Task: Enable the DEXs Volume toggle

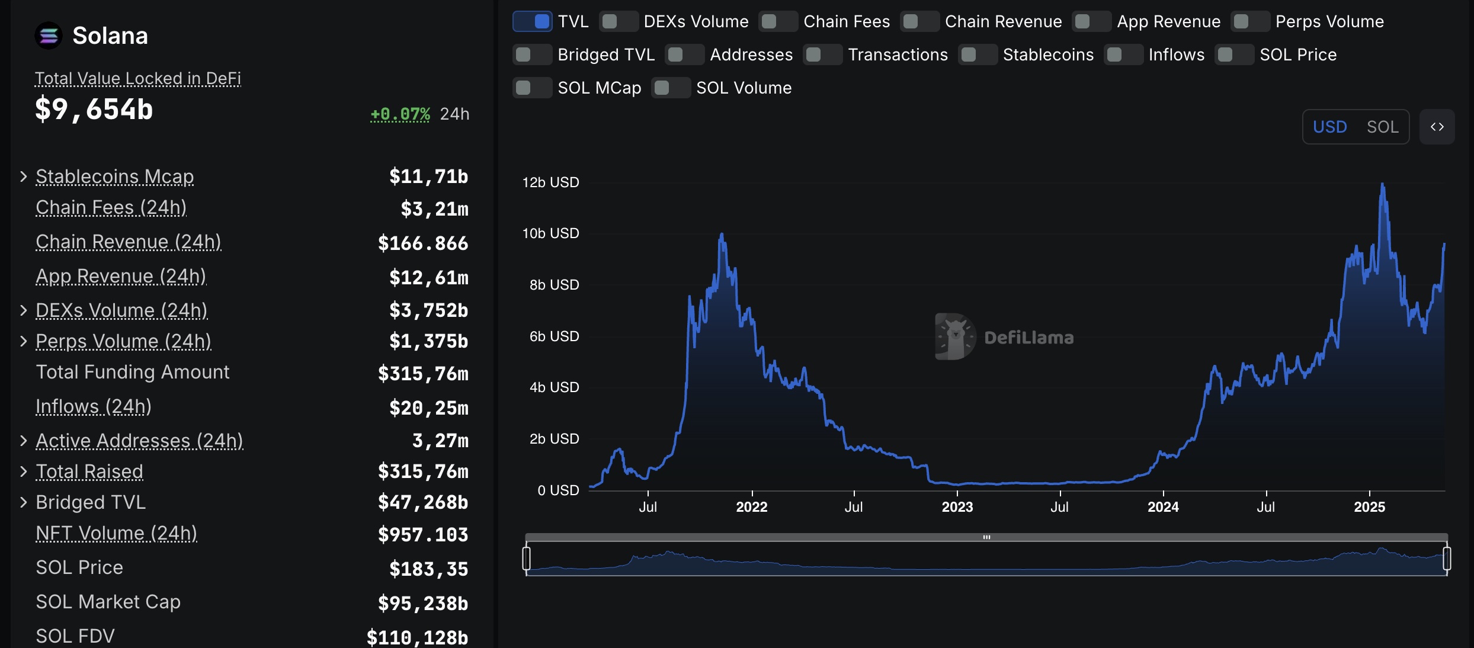Action: point(619,21)
